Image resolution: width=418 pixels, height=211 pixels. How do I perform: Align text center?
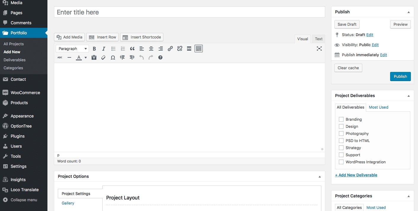151,49
